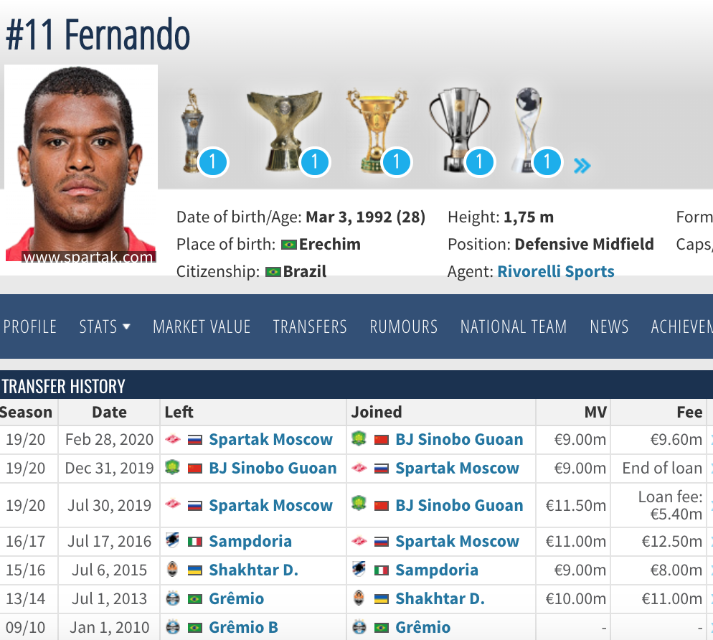Open Rivorelli Sports agent link
This screenshot has width=713, height=640.
(556, 271)
